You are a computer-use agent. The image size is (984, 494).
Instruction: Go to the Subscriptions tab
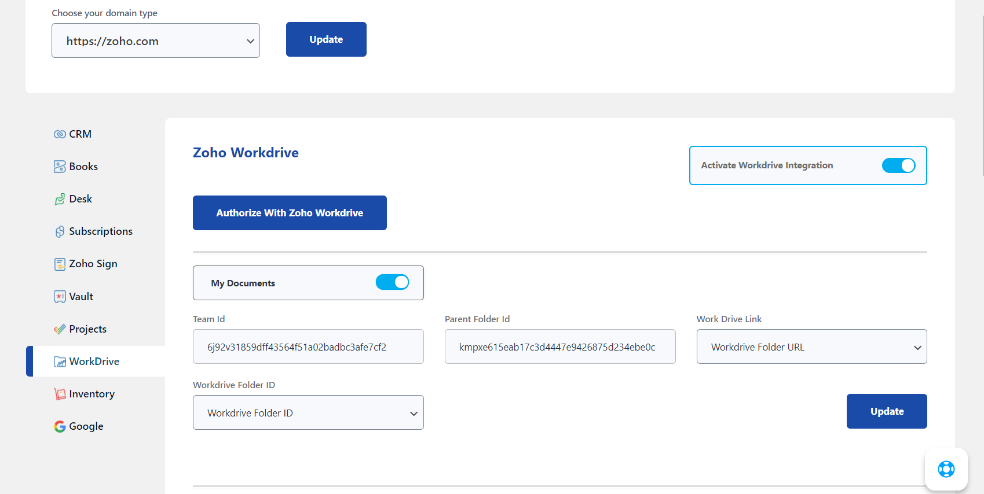(96, 231)
